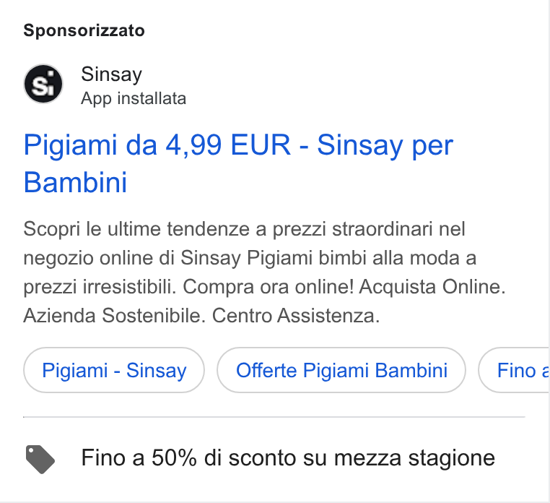Open the Sinsay advertiser name

[112, 74]
